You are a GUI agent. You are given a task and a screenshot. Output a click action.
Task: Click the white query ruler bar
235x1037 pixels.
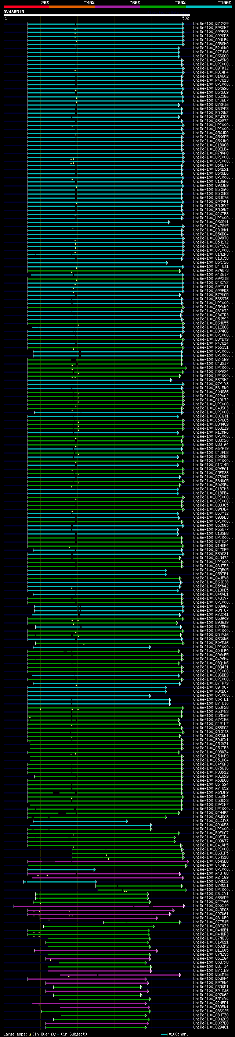coord(97,15)
